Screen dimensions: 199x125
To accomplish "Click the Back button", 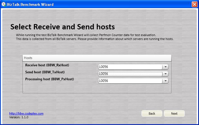I will click(152, 114).
